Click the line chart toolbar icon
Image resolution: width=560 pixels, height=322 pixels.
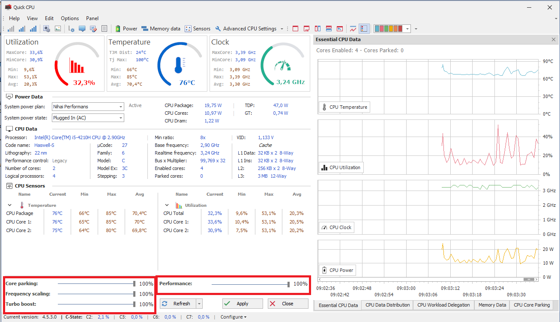click(x=353, y=29)
